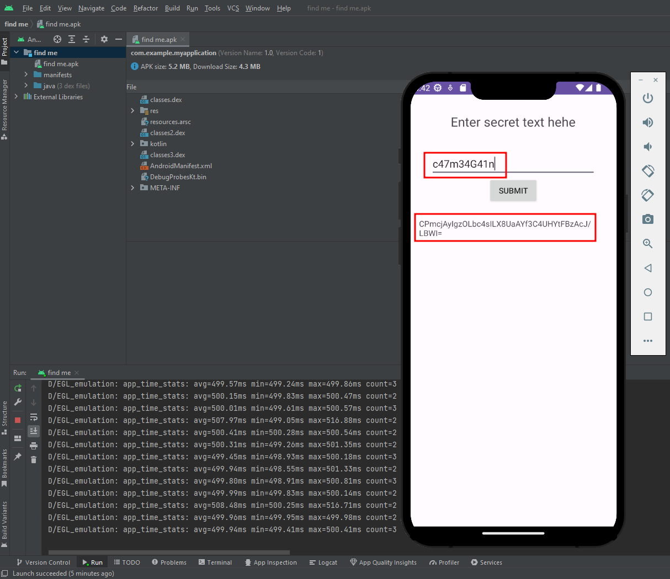Open the TODO tool window

127,562
